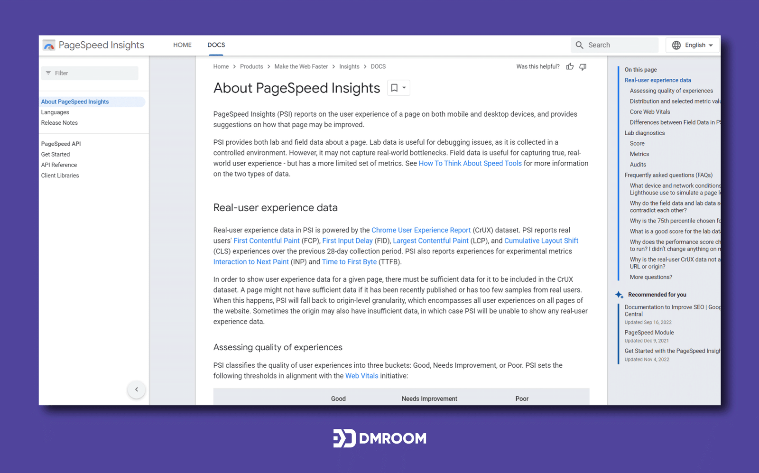This screenshot has width=759, height=473.
Task: Jump to real-user CrUX data question
Action: tap(675, 263)
